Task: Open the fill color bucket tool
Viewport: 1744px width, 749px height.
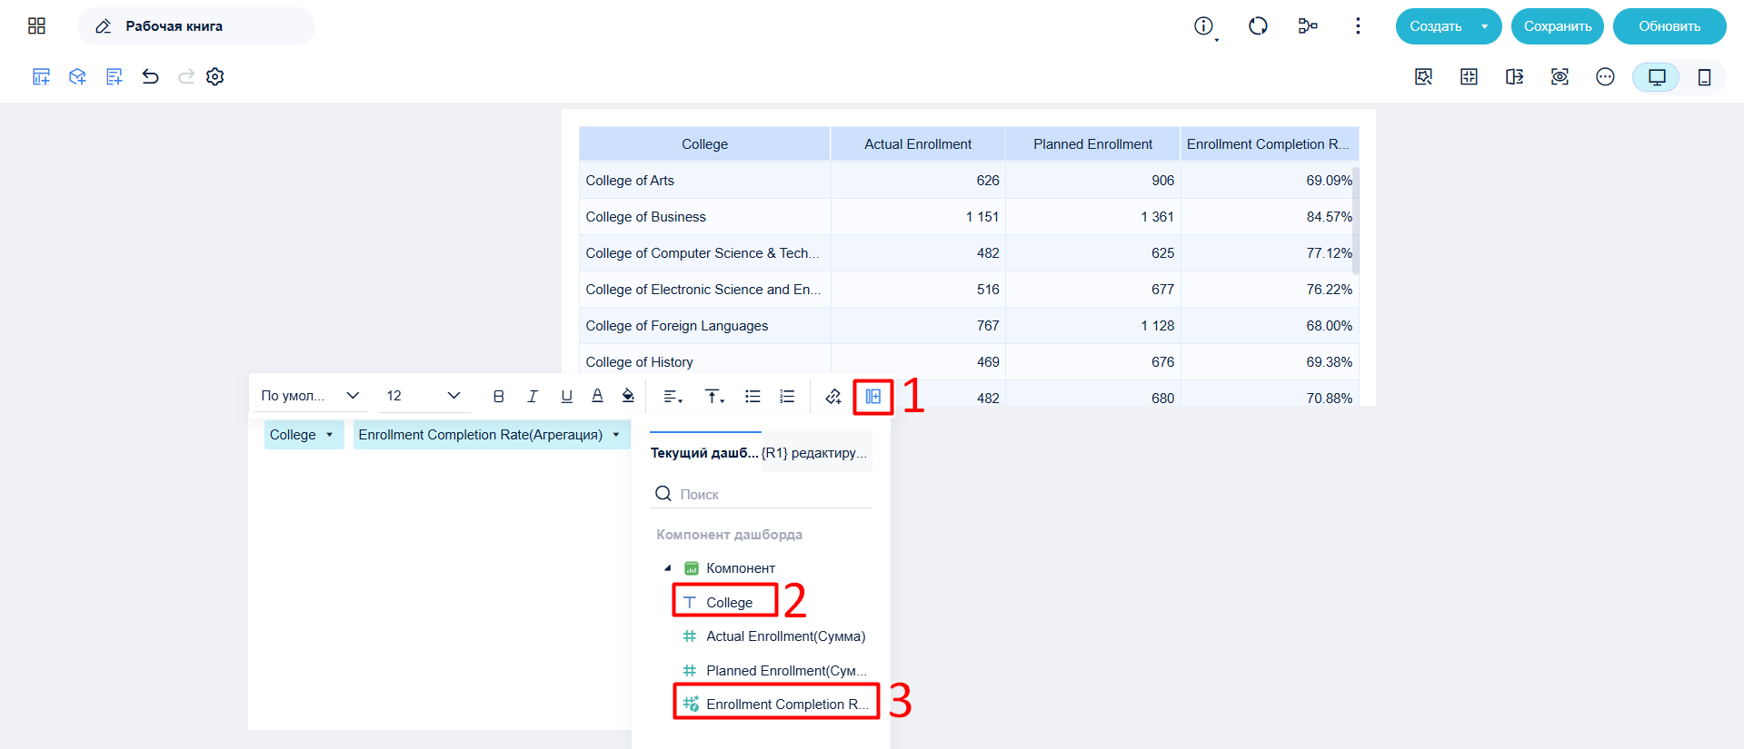Action: click(x=628, y=396)
